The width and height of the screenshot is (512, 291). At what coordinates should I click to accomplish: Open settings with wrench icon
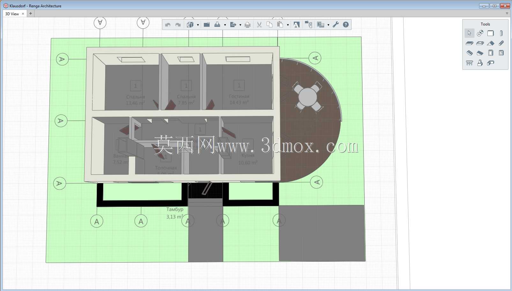pos(336,25)
